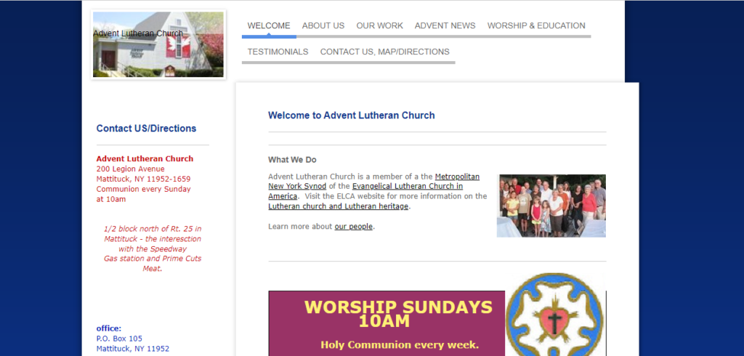Visit Lutheran church and Lutheran heritage link
Viewport: 744px width, 356px height.
click(339, 206)
